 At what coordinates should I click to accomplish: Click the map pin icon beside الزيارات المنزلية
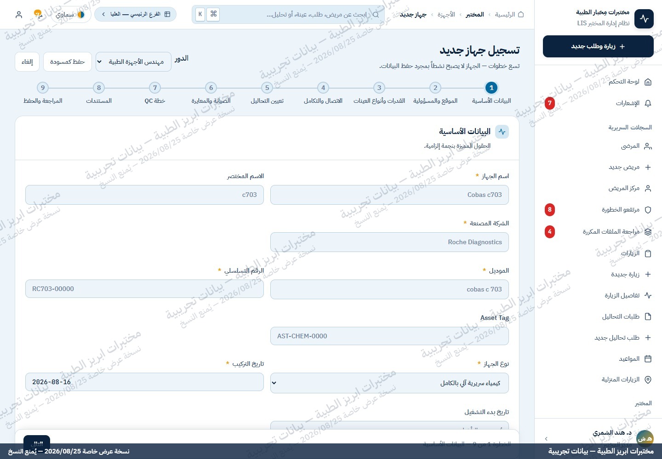(648, 380)
